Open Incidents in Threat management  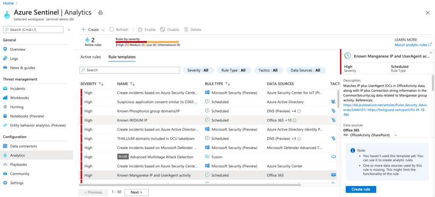pyautogui.click(x=17, y=89)
